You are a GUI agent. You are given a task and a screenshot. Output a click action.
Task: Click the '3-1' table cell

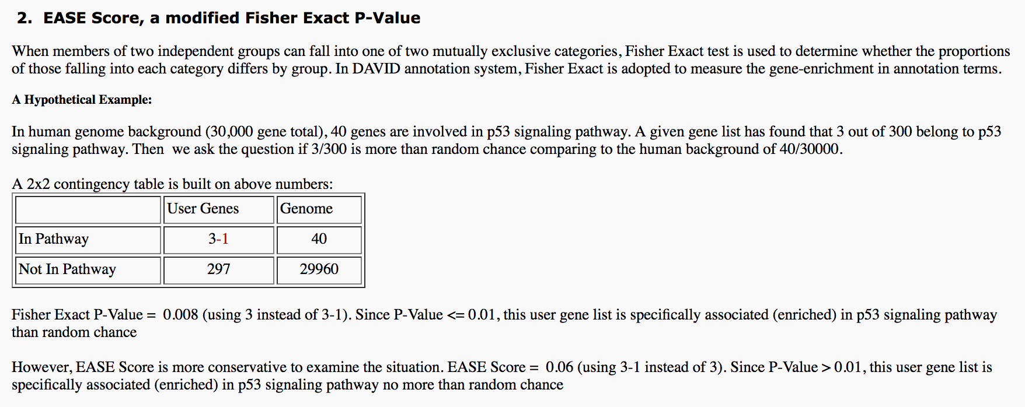point(219,240)
